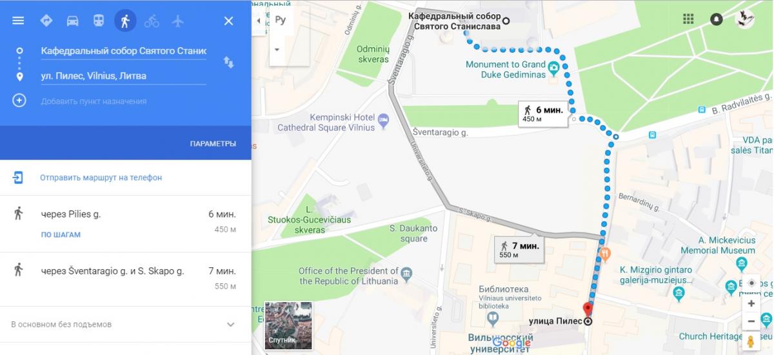Swap start and destination points
The image size is (774, 355).
228,62
